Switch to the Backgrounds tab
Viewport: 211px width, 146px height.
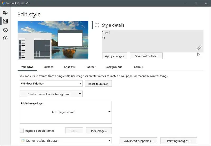pyautogui.click(x=114, y=67)
